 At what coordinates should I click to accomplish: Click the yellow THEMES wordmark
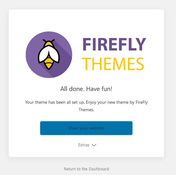113,64
